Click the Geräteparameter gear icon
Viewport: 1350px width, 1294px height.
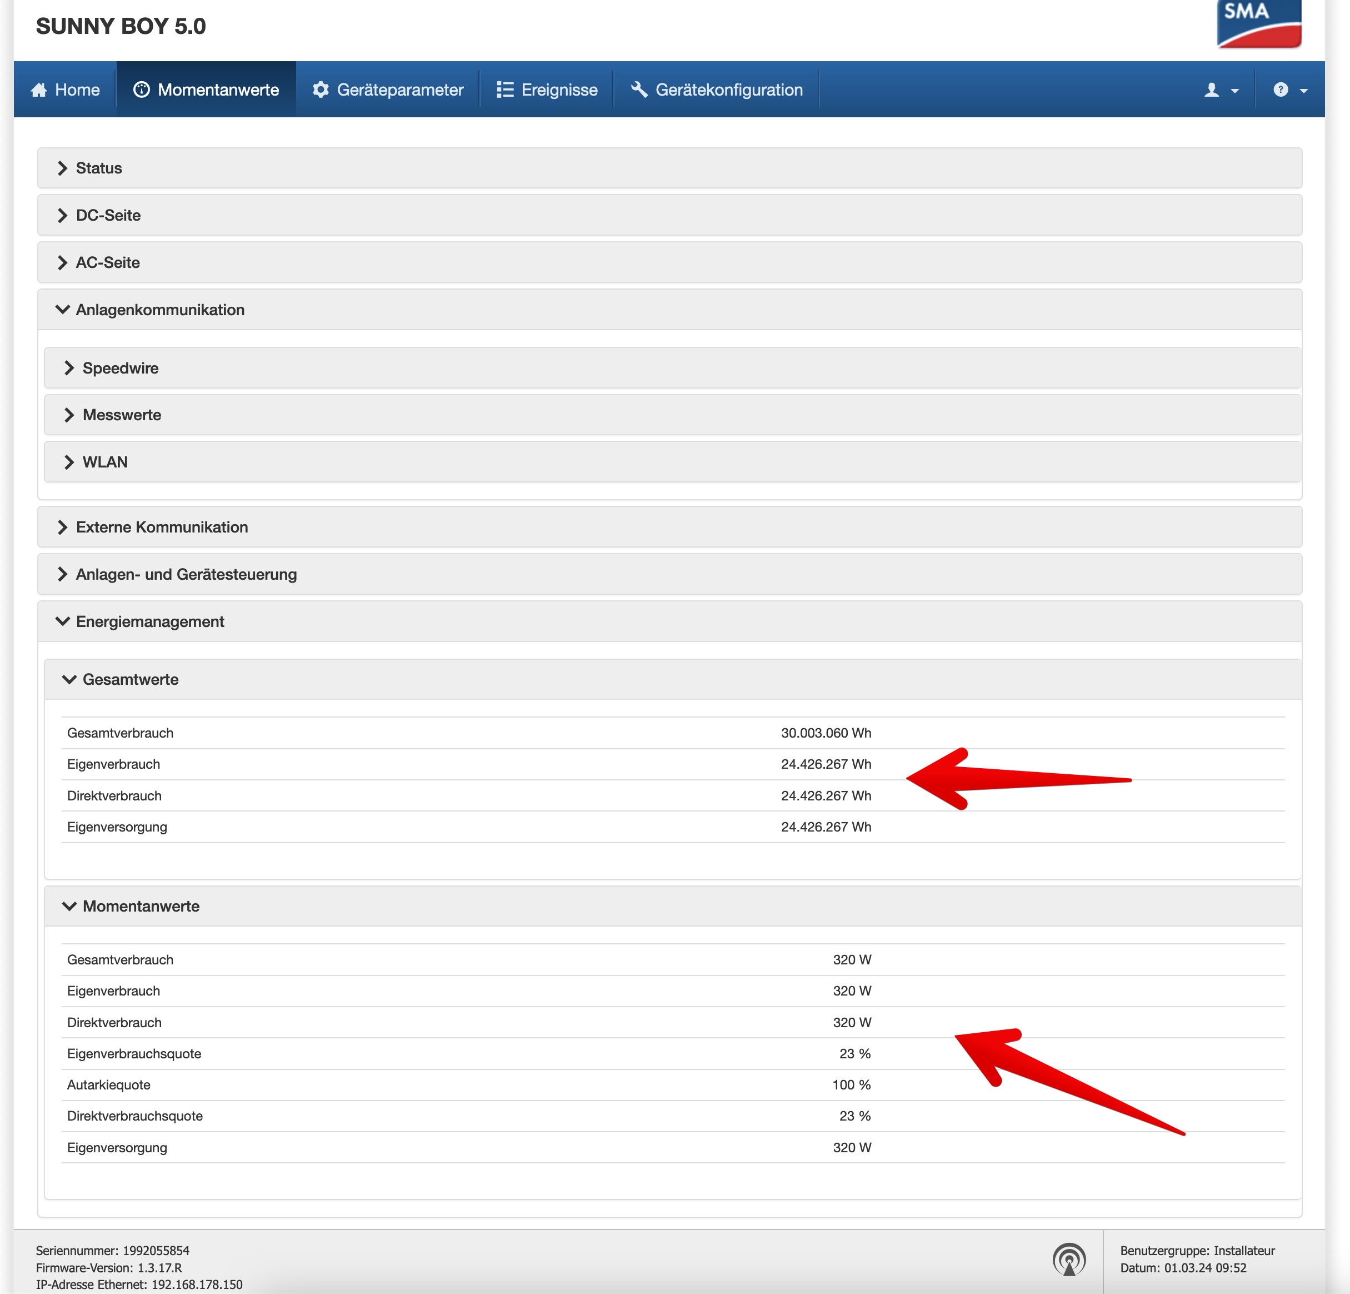tap(321, 89)
